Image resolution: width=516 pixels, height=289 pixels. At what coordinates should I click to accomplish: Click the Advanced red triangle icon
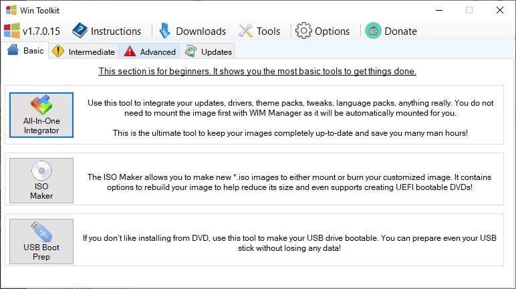130,51
